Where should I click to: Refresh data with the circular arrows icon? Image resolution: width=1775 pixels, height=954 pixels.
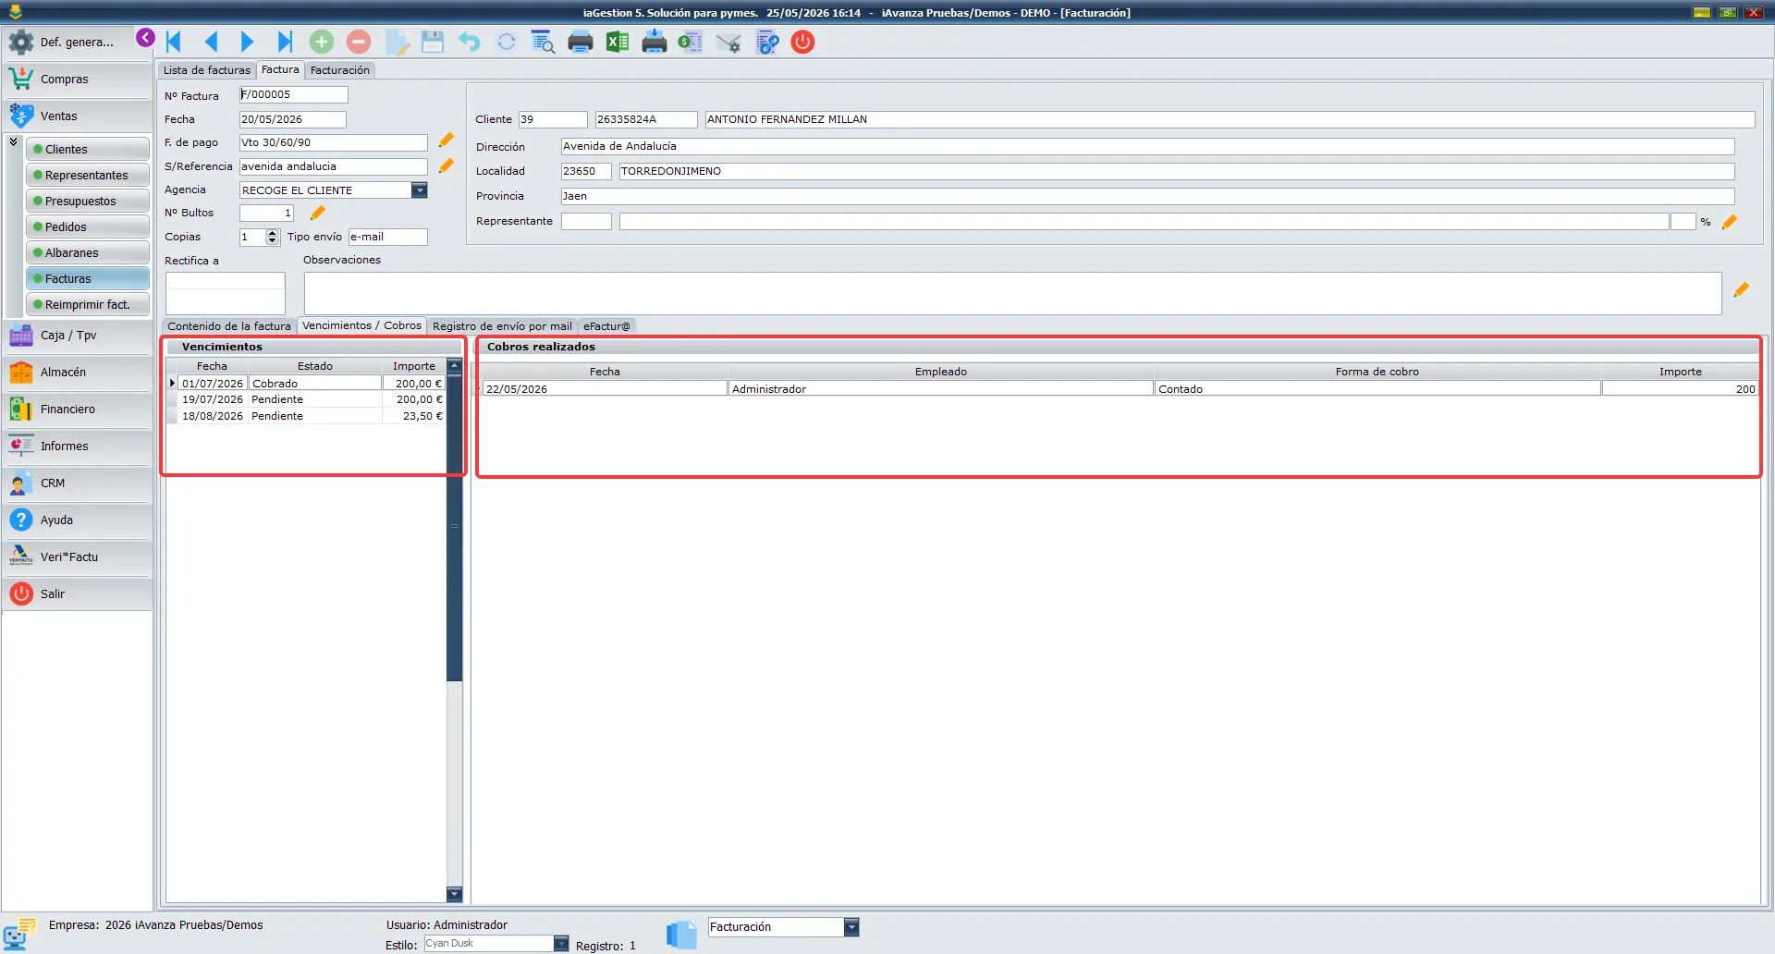coord(507,42)
